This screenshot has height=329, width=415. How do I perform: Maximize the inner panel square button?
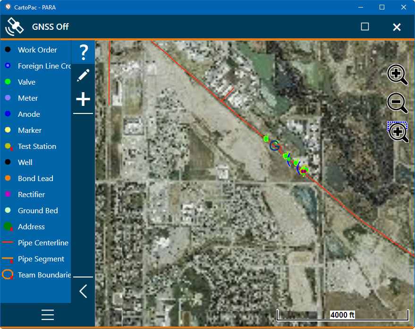[364, 26]
